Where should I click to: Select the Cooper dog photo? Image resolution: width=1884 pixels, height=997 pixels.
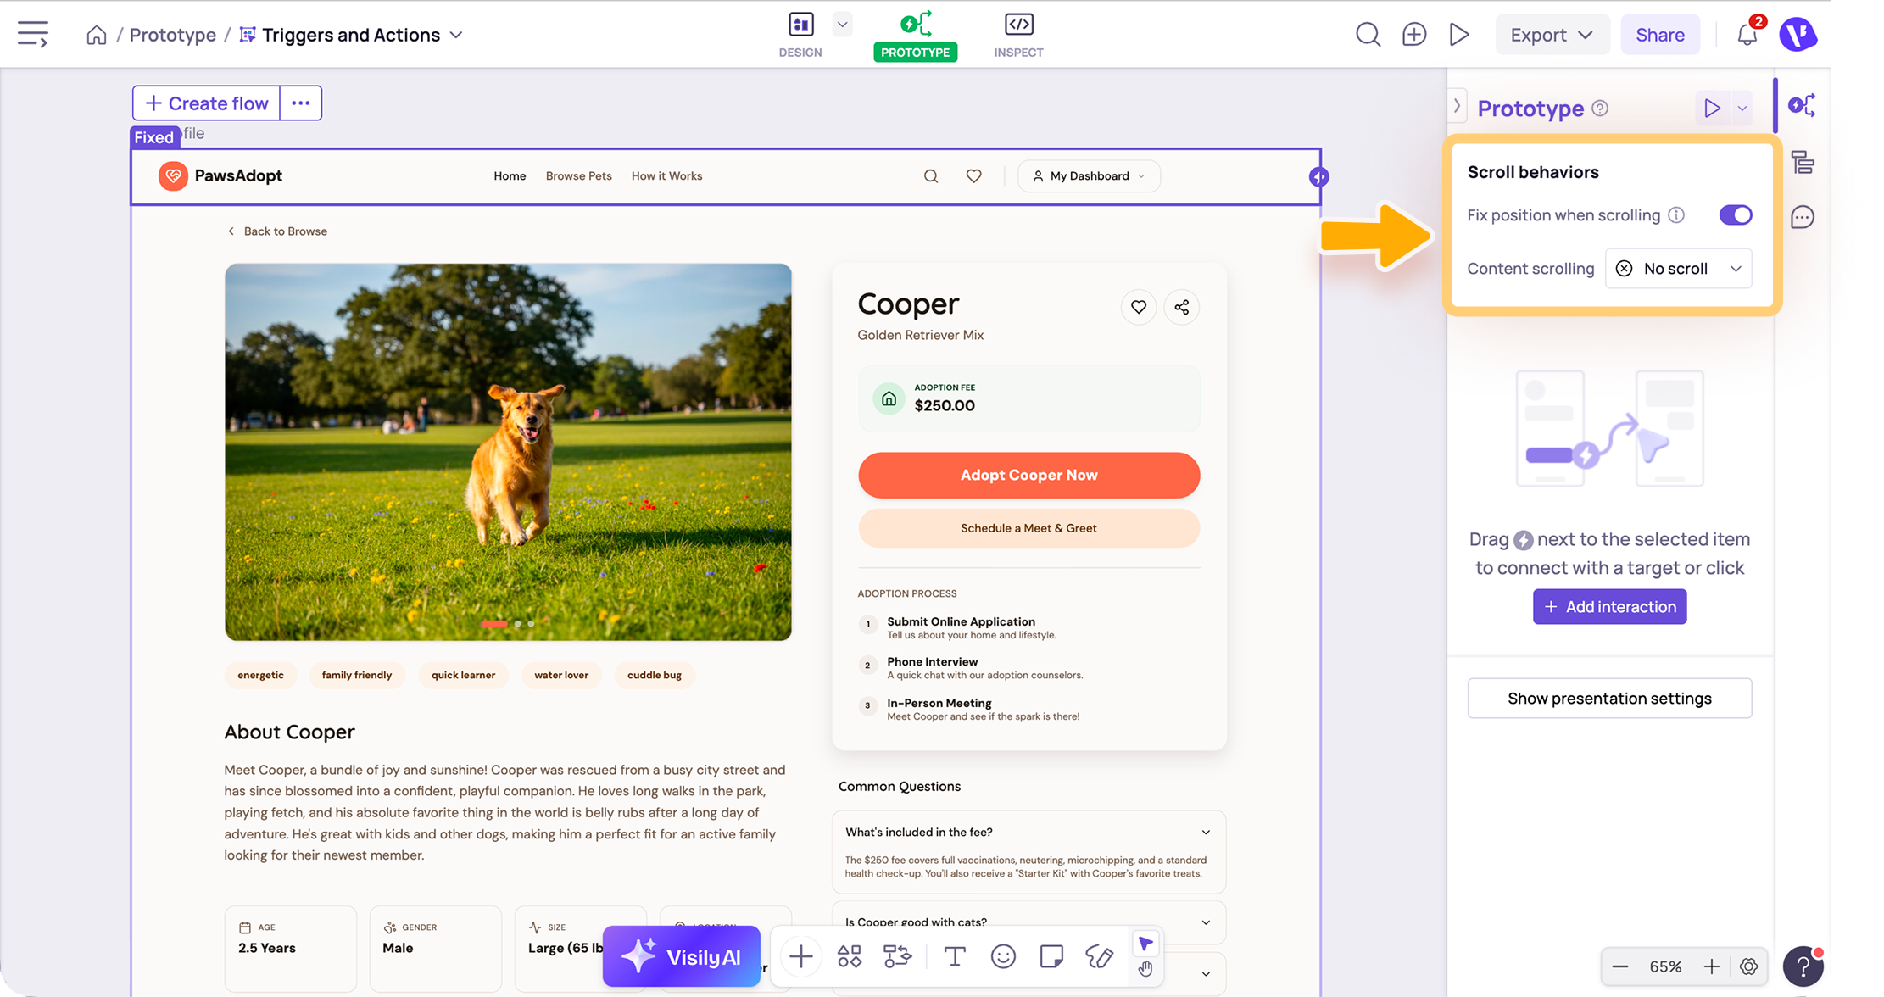(508, 452)
